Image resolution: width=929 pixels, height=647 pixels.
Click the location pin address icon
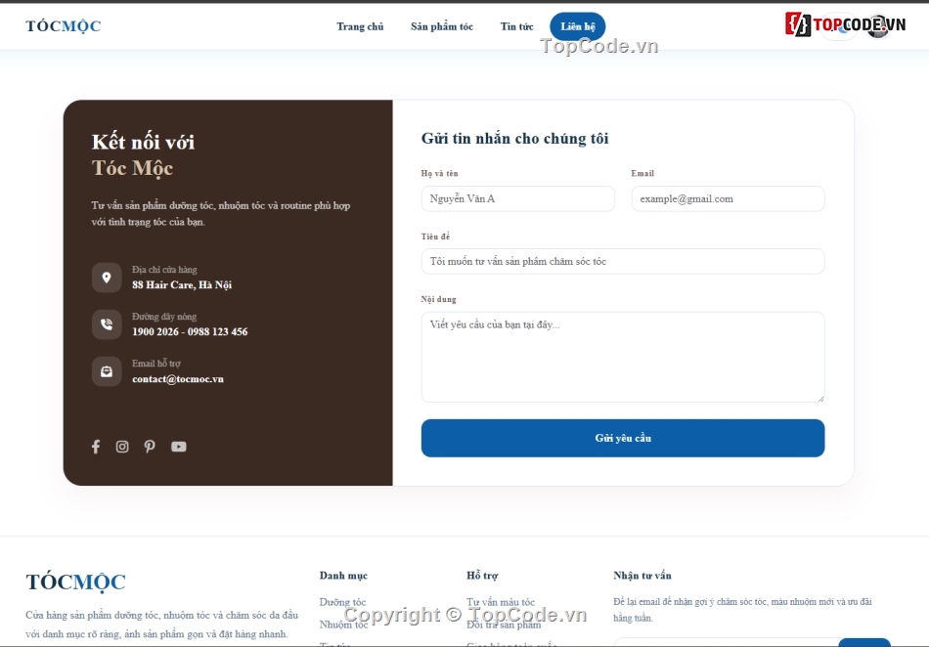107,277
